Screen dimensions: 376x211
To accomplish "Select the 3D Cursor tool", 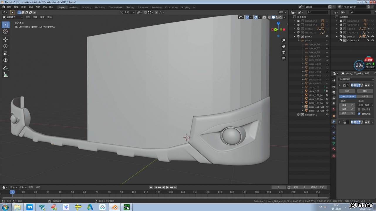I will (6, 32).
